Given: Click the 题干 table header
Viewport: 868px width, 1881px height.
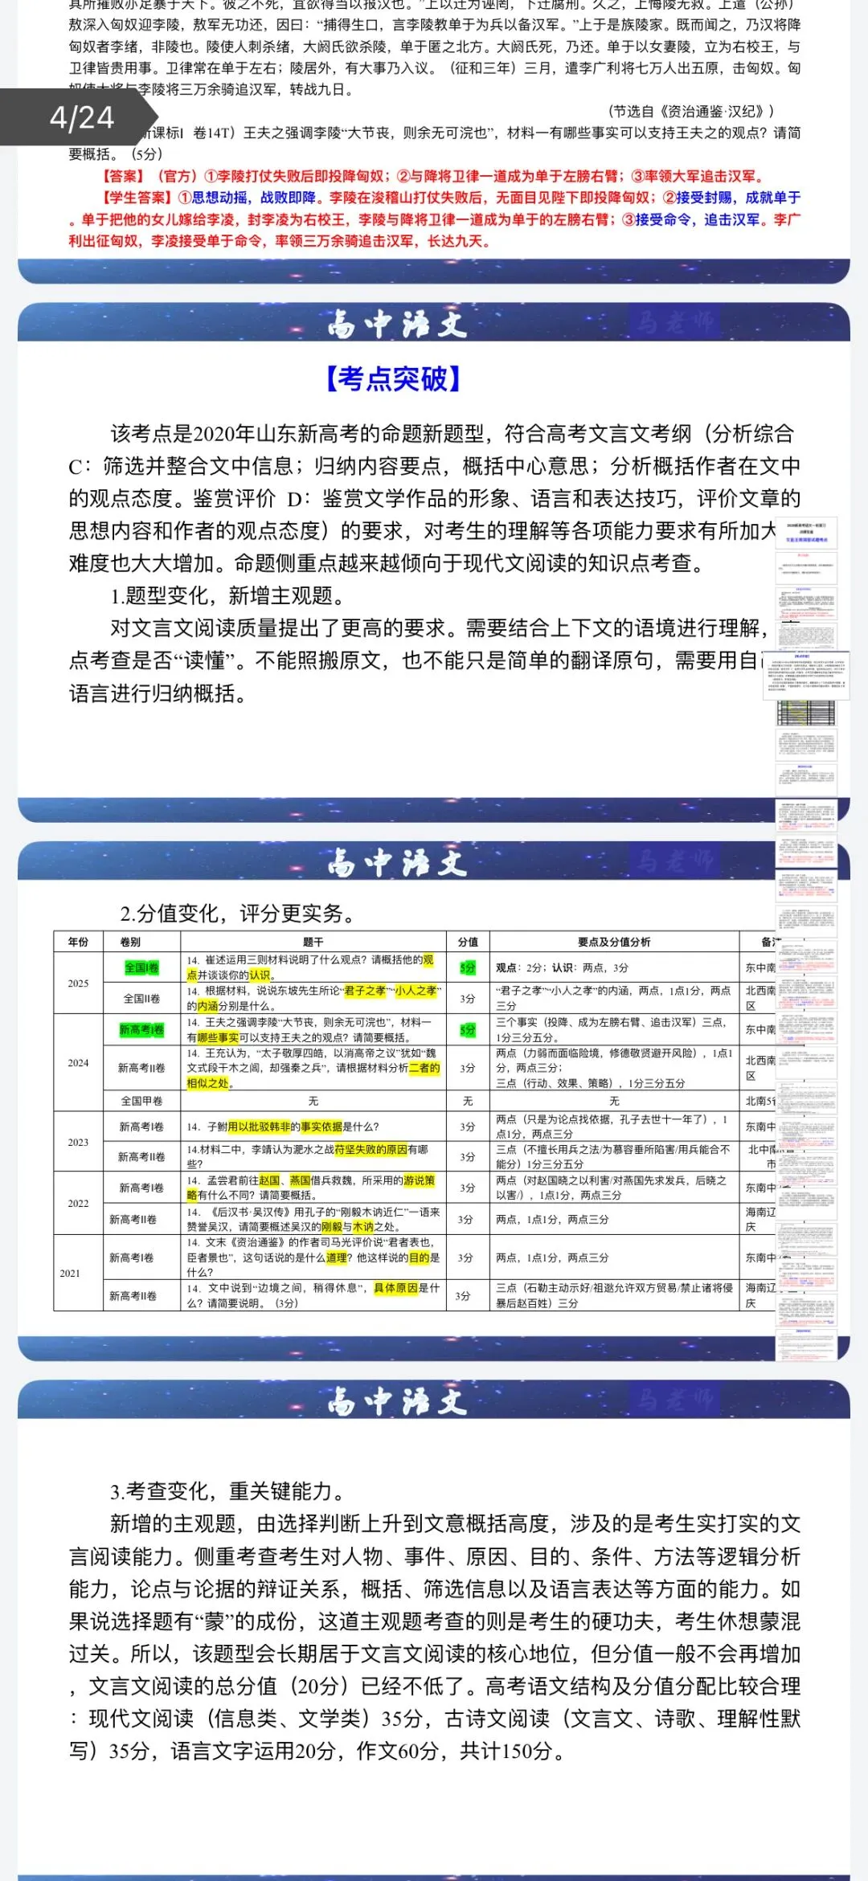Looking at the screenshot, I should (x=313, y=942).
